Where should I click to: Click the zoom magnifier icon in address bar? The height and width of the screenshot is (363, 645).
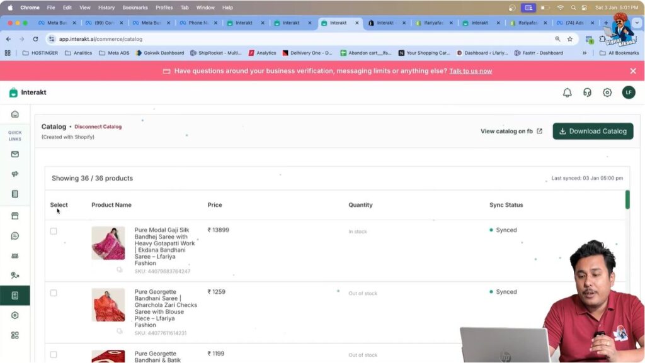(x=557, y=39)
